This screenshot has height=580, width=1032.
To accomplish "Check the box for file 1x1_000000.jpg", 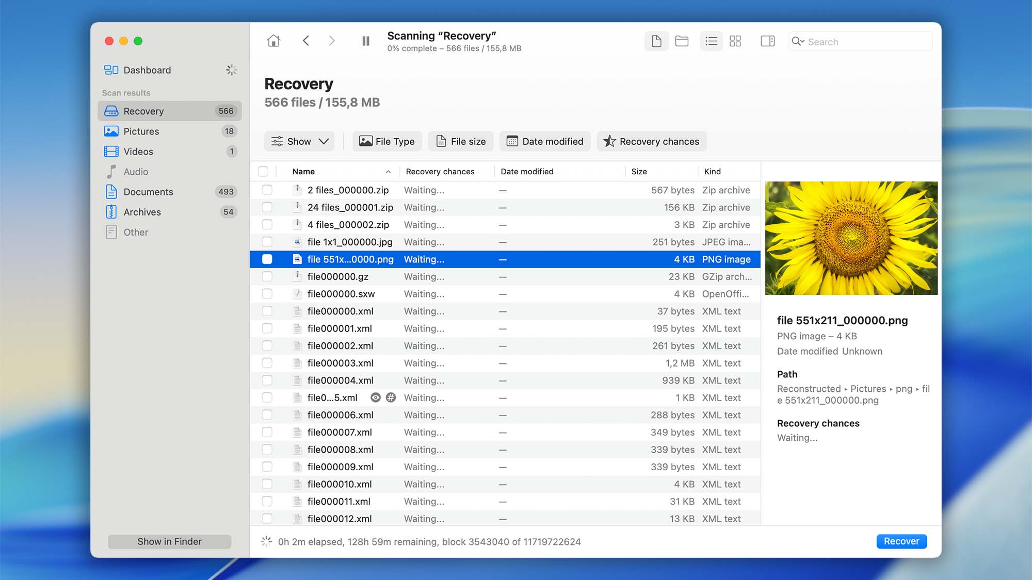I will [267, 242].
